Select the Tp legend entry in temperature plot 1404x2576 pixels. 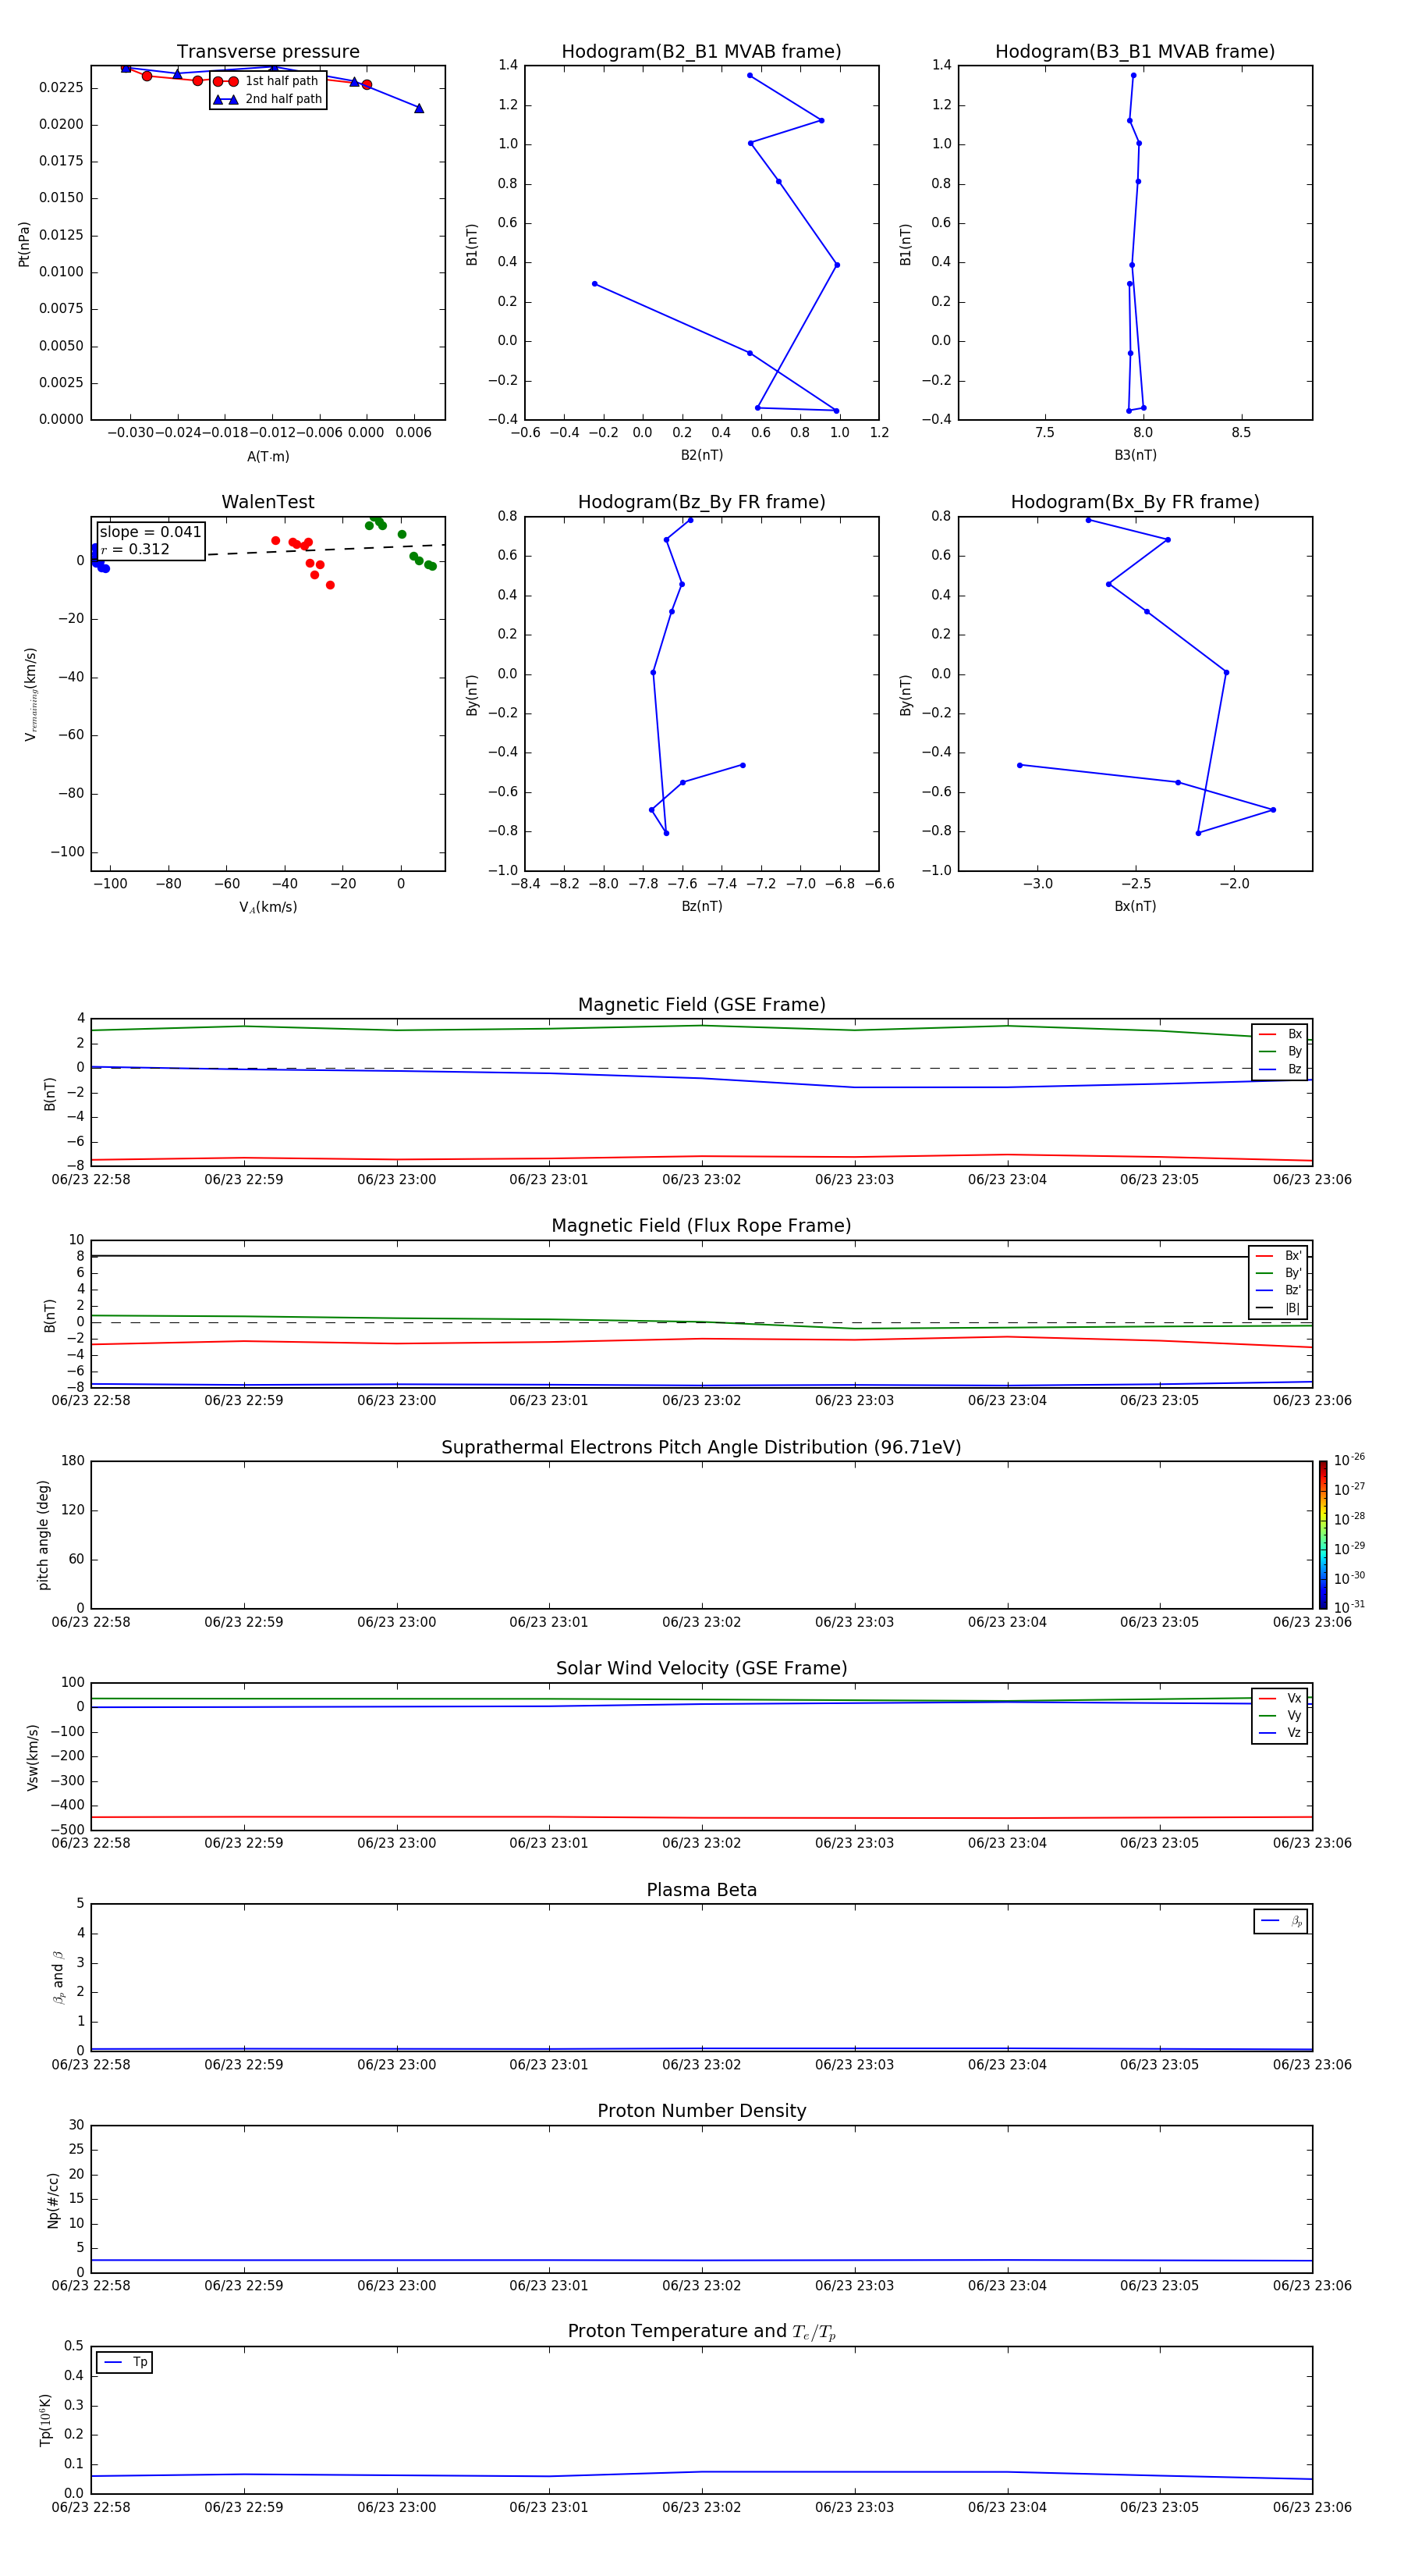coord(125,2363)
